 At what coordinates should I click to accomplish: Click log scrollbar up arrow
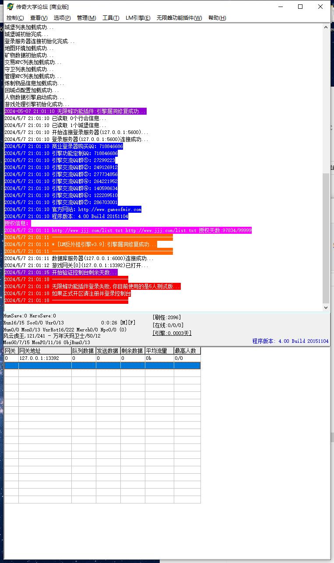point(326,27)
